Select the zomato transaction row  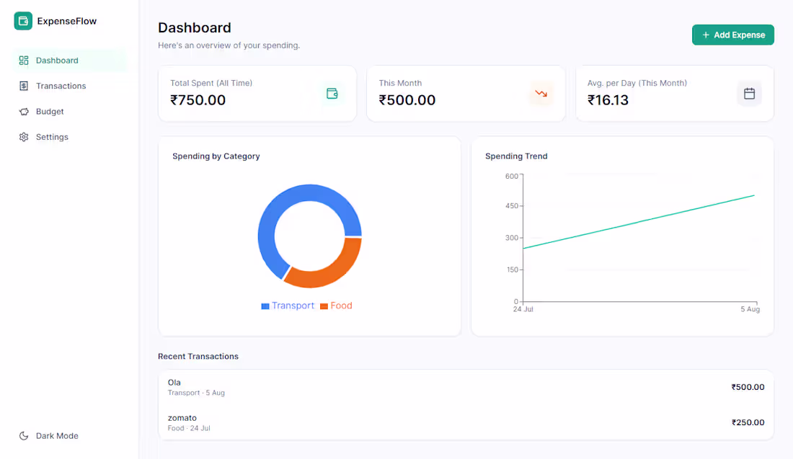466,422
